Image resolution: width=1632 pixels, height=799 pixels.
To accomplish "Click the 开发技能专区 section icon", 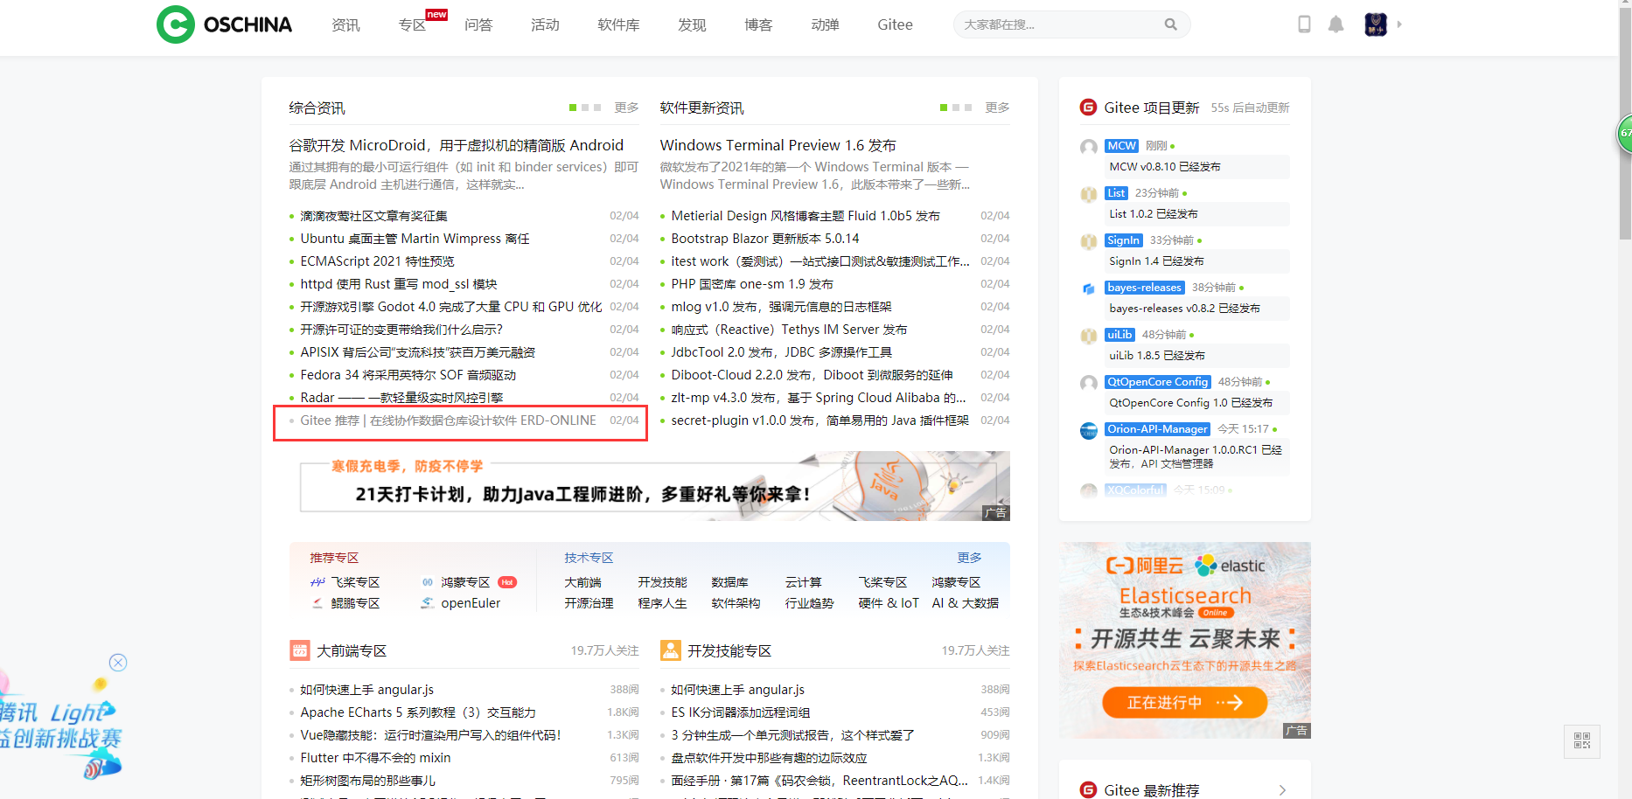I will pos(671,650).
